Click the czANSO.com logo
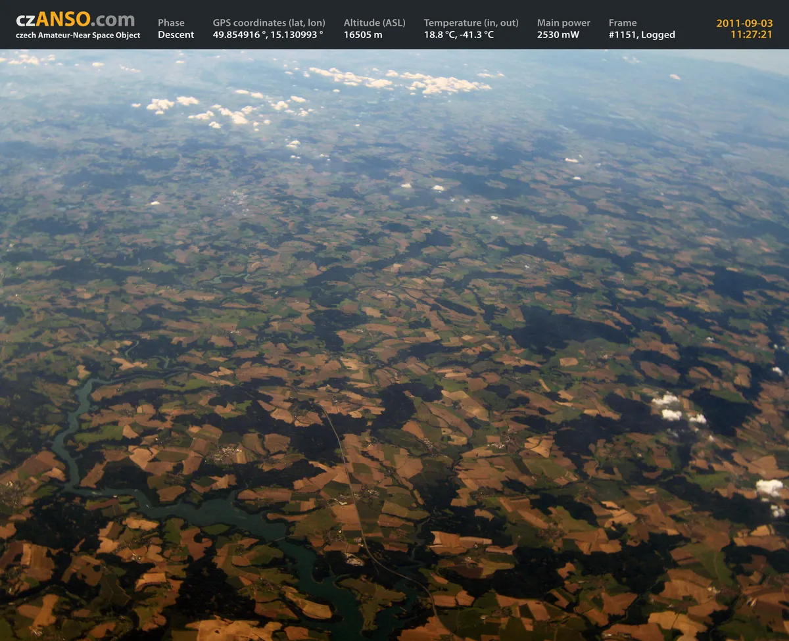The width and height of the screenshot is (789, 641). [x=76, y=20]
